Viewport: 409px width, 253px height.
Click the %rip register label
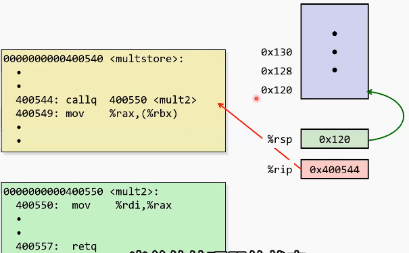point(280,170)
